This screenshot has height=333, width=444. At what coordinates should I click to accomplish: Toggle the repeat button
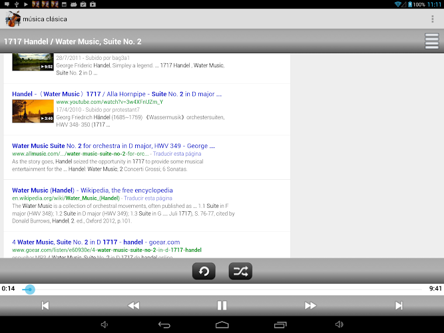point(204,271)
